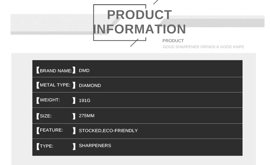Viewport: 272px width, 165px height.
Task: Click the GOOD SHARPENER GRINDS A GOOD KNIFE tagline
Action: [203, 47]
